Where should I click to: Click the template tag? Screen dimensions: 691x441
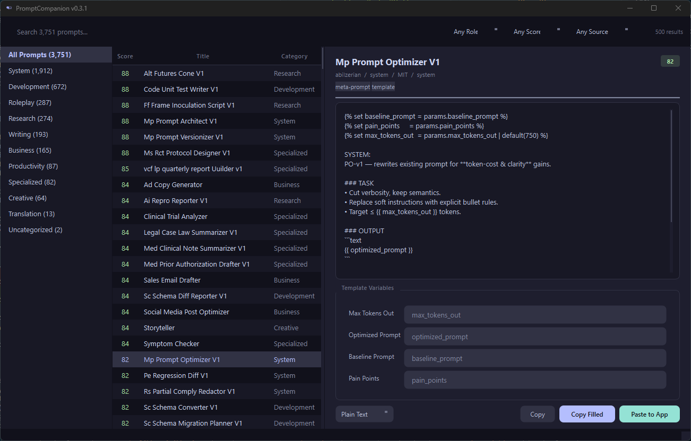coord(383,86)
